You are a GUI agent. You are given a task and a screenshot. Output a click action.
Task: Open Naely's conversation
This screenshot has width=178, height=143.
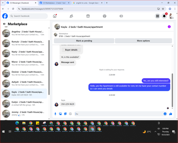24,53
